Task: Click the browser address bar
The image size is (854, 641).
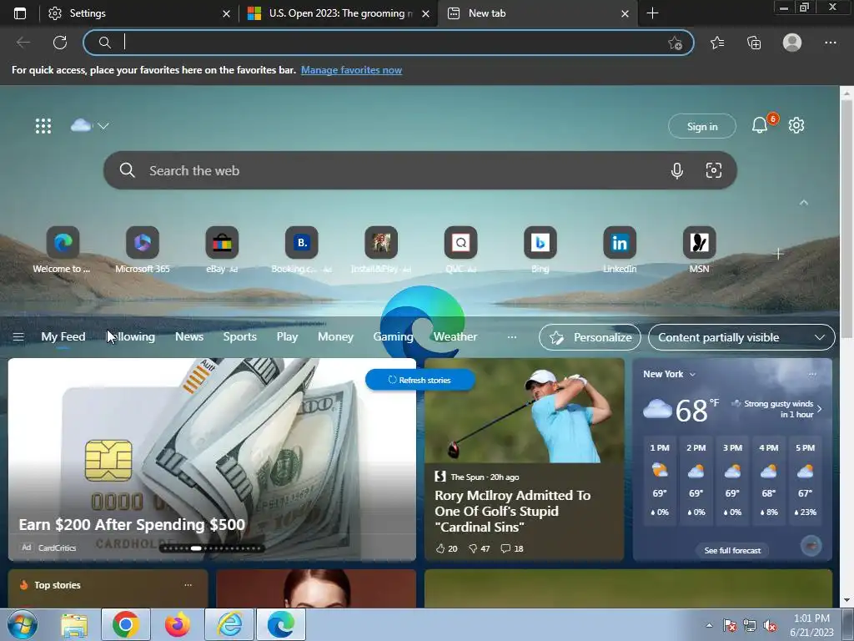Action: [388, 43]
